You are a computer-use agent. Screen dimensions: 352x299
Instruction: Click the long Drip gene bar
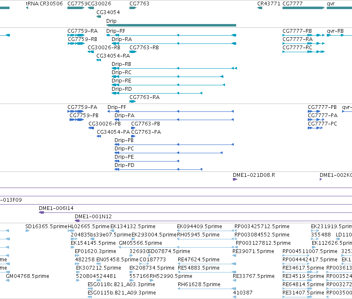(171, 25)
